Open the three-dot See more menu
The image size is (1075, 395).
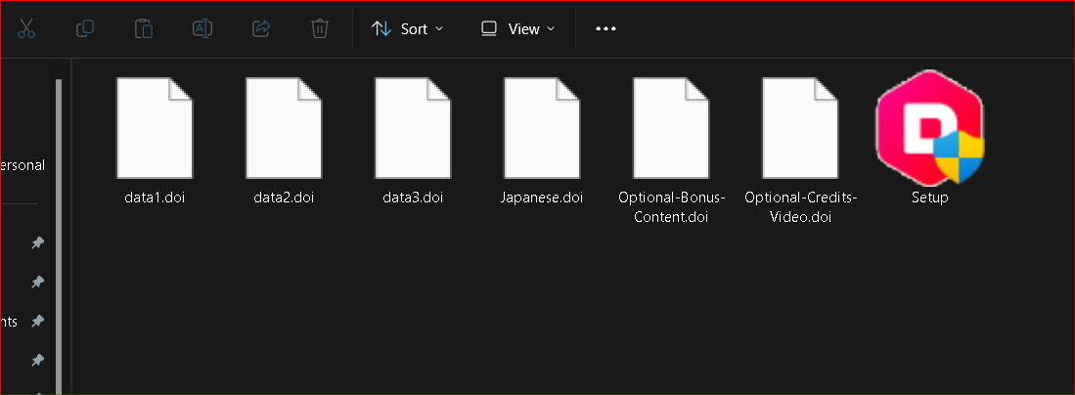click(605, 28)
